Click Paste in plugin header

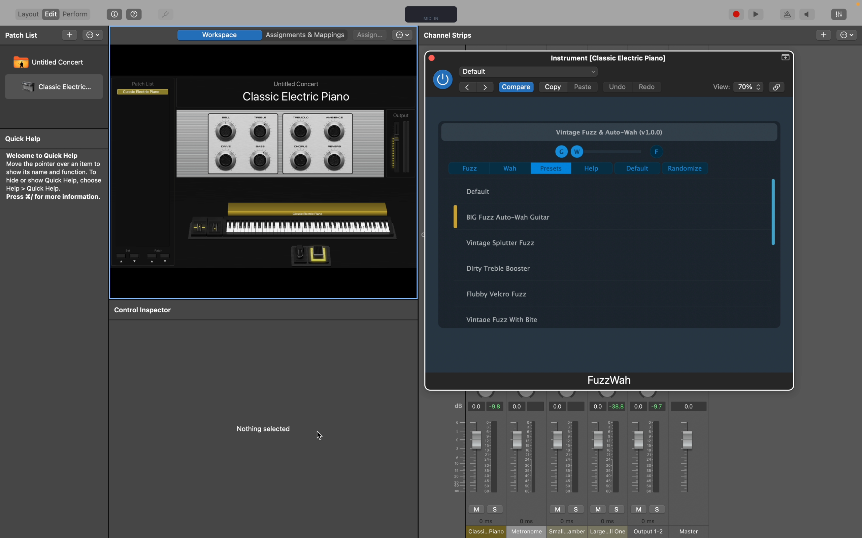click(x=583, y=87)
